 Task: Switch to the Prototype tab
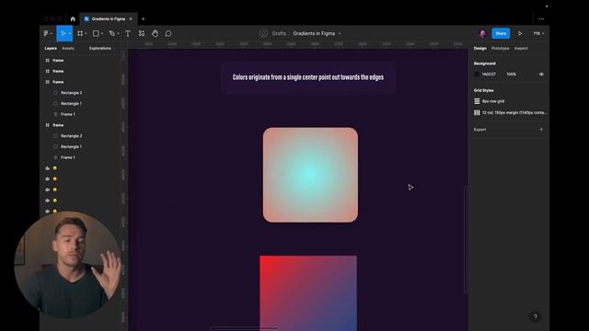[x=500, y=49]
